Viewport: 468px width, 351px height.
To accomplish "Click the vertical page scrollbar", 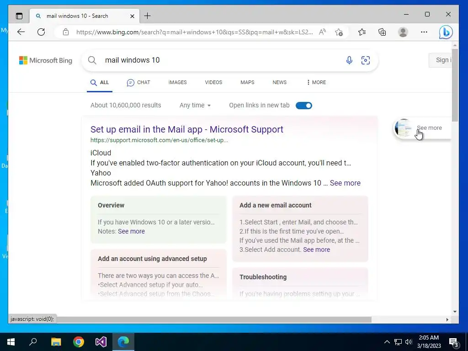I will pos(455,85).
